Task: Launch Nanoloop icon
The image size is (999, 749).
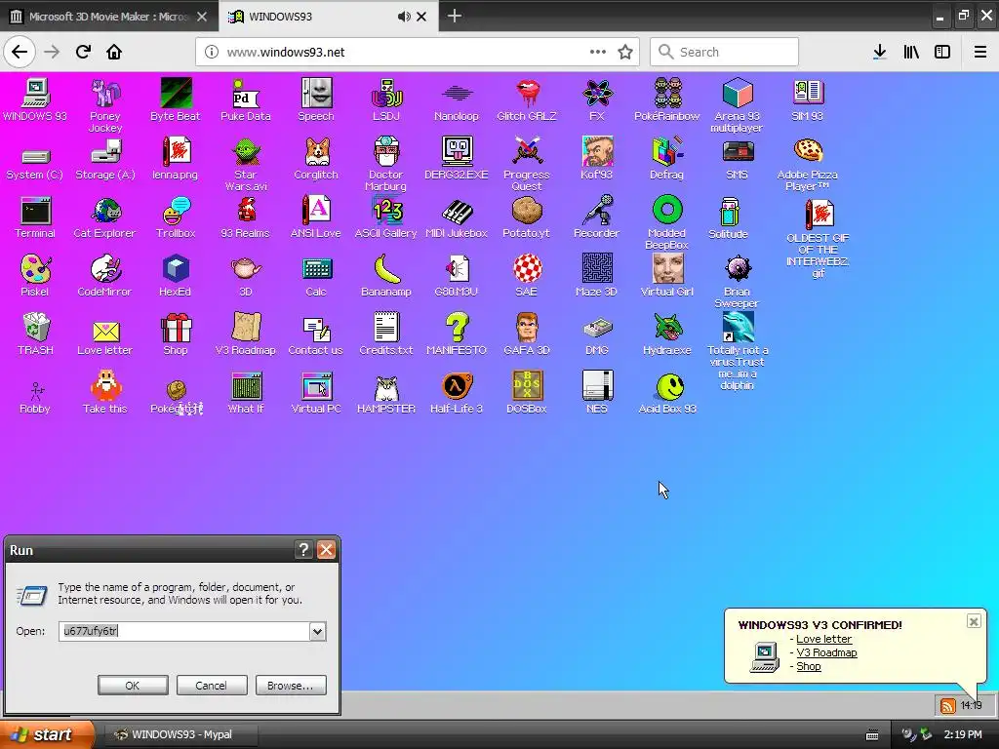Action: [x=457, y=94]
